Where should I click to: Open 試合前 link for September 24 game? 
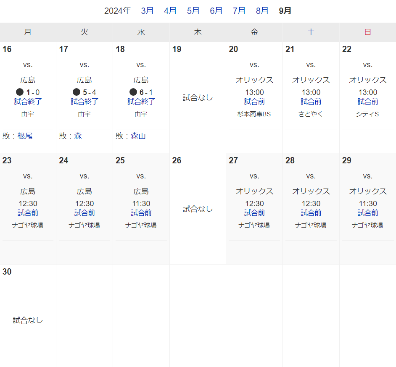click(x=84, y=212)
